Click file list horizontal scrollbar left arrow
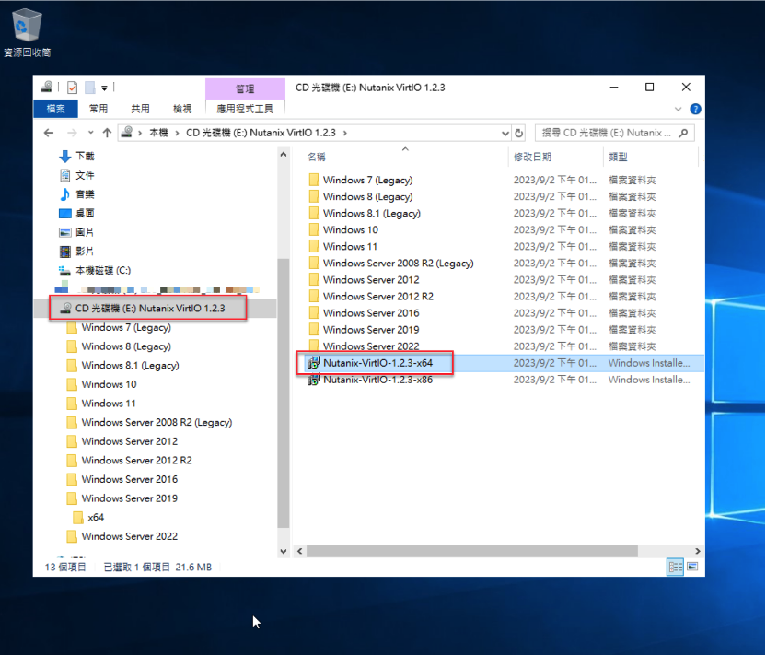This screenshot has height=656, width=766. pyautogui.click(x=299, y=551)
